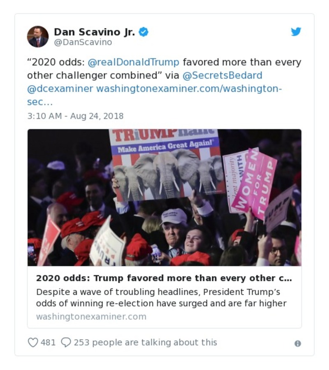
Task: Open the @realDonaldTrump mention link
Action: click(134, 62)
